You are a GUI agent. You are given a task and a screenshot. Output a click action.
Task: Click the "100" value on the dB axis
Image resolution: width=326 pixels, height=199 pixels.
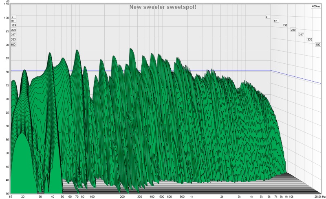[x=7, y=18]
